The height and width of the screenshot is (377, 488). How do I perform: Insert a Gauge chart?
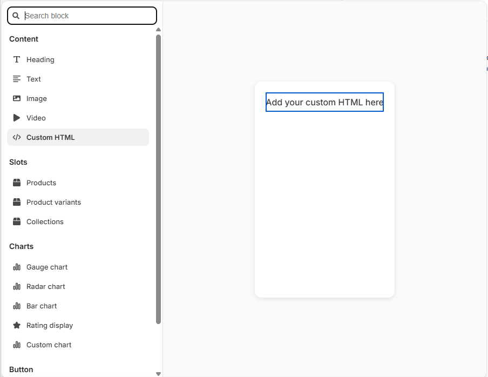click(x=46, y=267)
